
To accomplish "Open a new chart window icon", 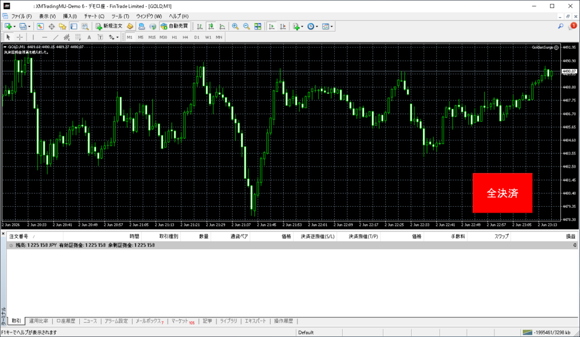I will [8, 26].
